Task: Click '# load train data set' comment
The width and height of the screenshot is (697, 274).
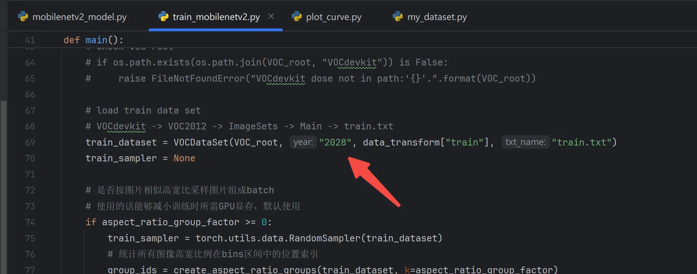Action: pos(143,110)
